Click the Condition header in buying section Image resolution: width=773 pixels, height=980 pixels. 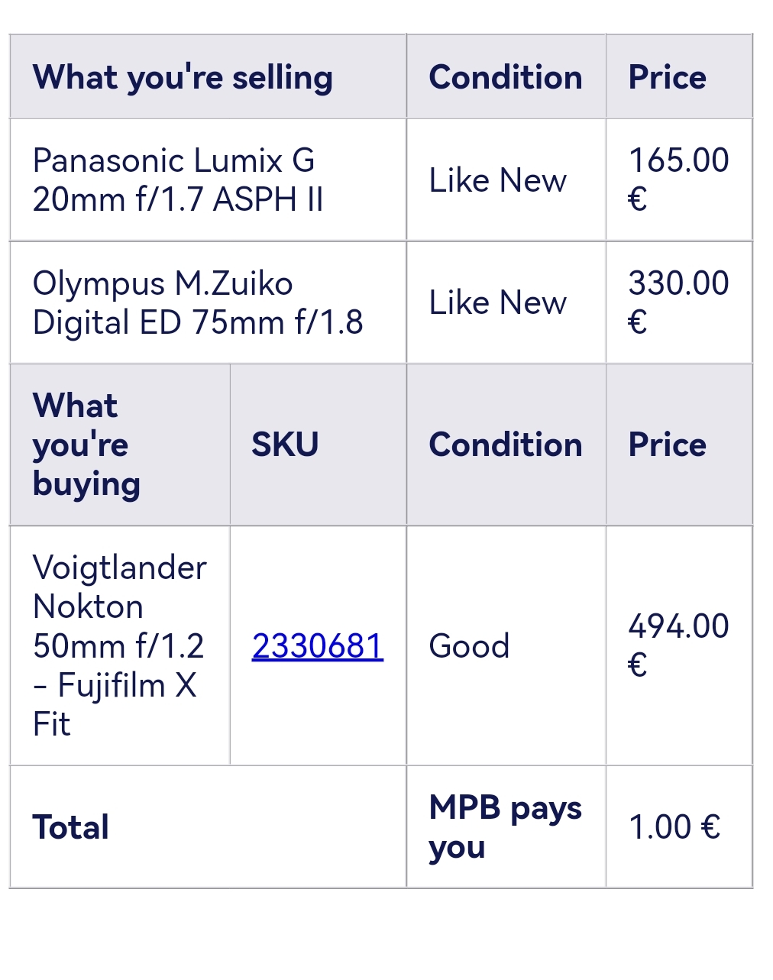tap(506, 445)
